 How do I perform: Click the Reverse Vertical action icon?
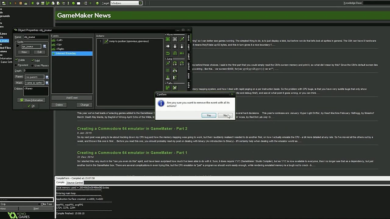(x=175, y=53)
